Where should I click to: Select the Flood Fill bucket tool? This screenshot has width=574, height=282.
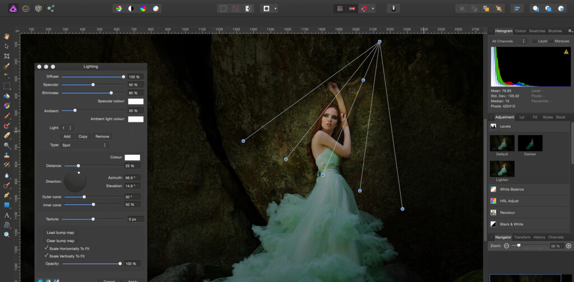tap(7, 96)
